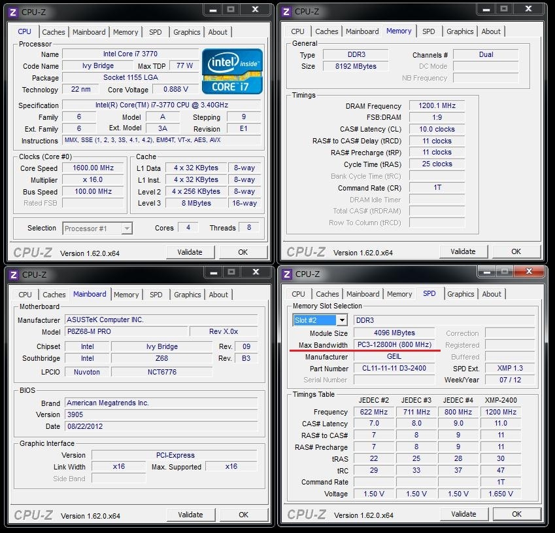Click Validate in the Memory window

click(x=463, y=251)
